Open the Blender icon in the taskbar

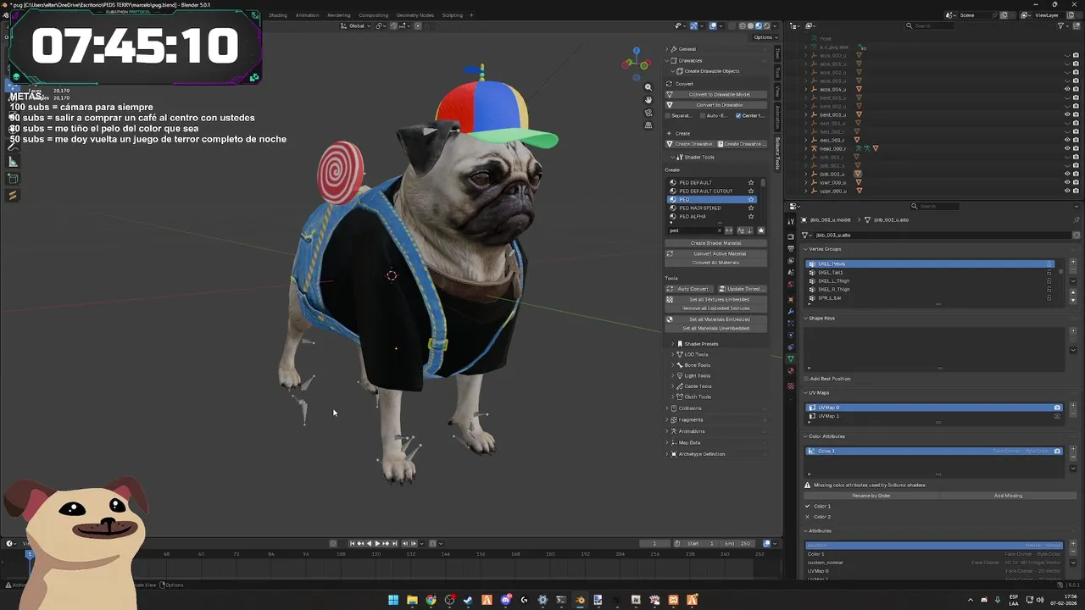click(580, 600)
